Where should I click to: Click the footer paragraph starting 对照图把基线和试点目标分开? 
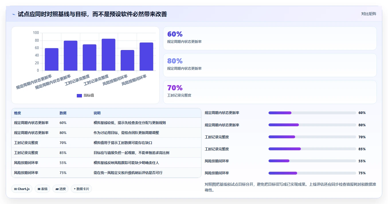[x=290, y=187]
